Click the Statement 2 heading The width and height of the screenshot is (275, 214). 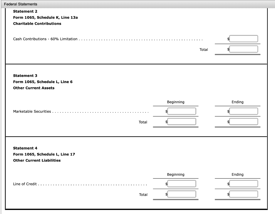(25, 11)
